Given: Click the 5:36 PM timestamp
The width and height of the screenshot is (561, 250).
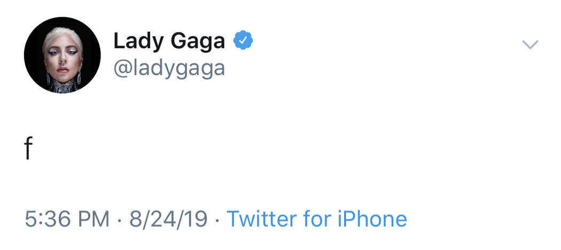Looking at the screenshot, I should (x=67, y=219).
